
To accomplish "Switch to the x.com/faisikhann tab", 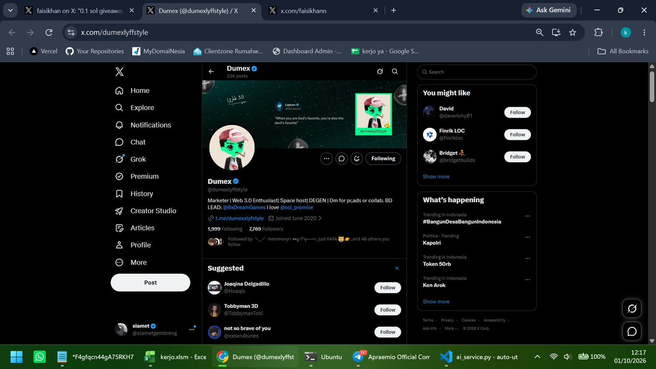I will (x=323, y=10).
